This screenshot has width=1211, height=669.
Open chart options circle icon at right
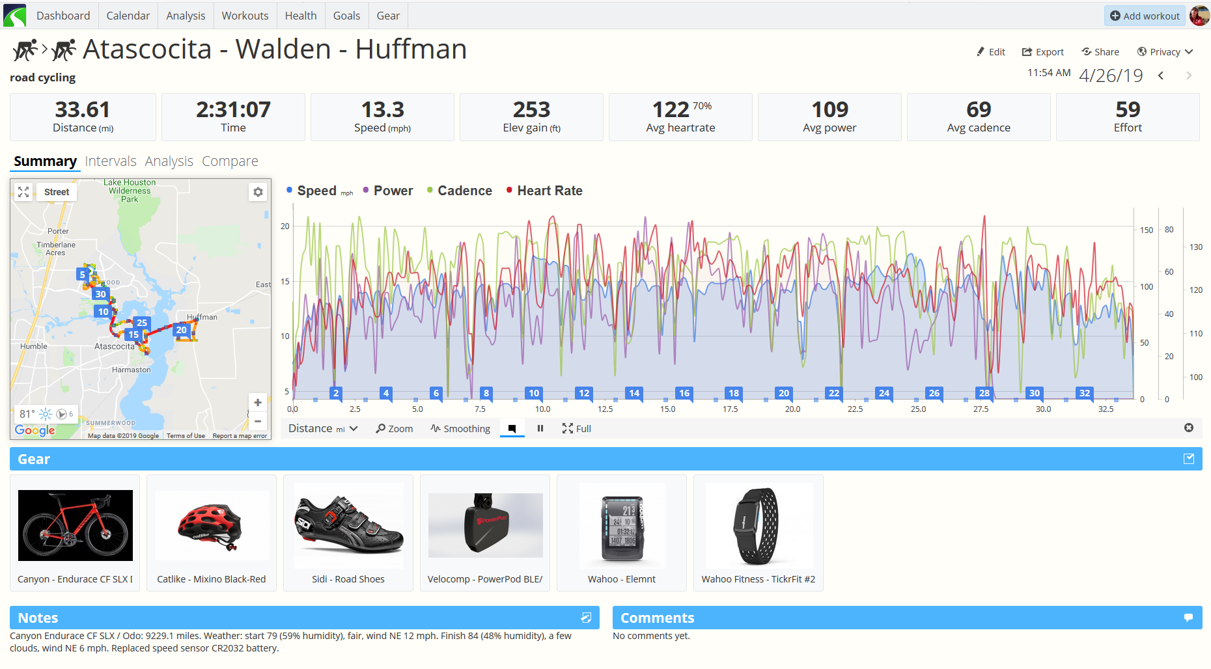point(1188,428)
